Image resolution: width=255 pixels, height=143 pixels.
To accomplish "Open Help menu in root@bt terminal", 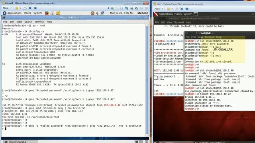I will 219,37.
